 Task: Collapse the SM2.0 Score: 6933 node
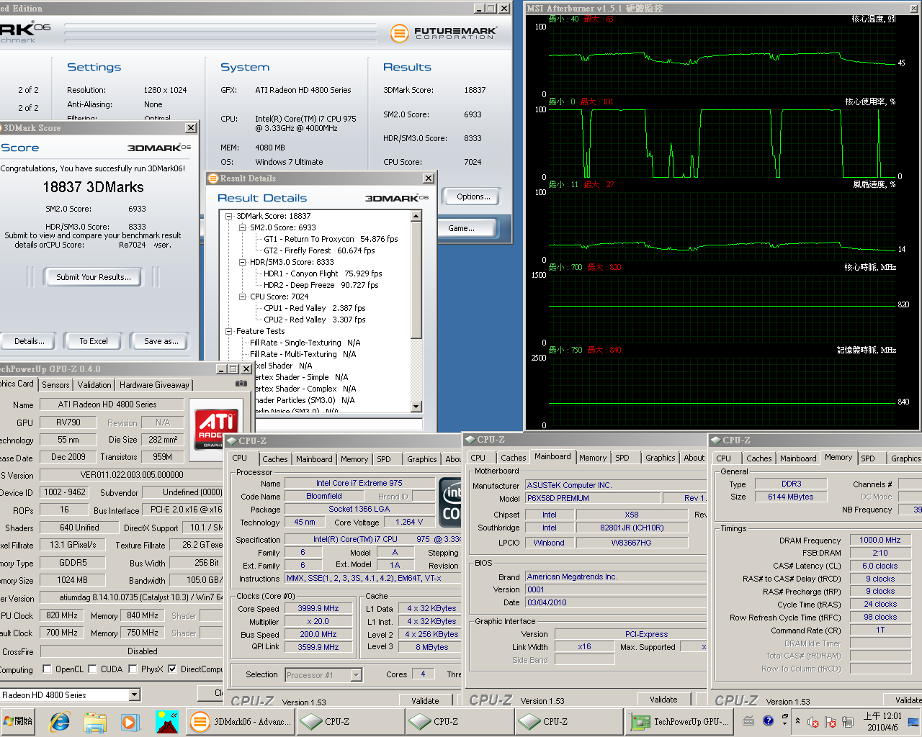[242, 227]
